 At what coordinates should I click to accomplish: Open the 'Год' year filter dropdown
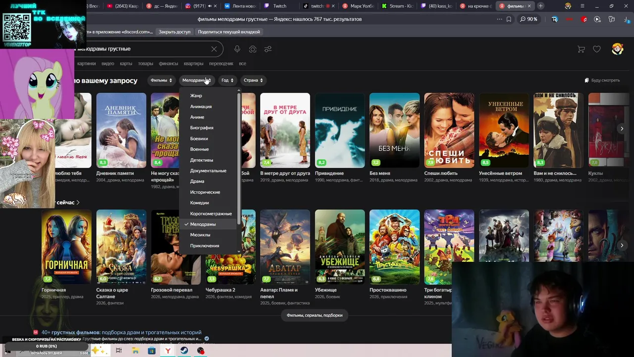pos(227,80)
